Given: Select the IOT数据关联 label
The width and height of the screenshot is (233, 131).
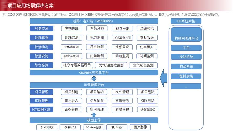Looking at the screenshot, I should 41,109.
